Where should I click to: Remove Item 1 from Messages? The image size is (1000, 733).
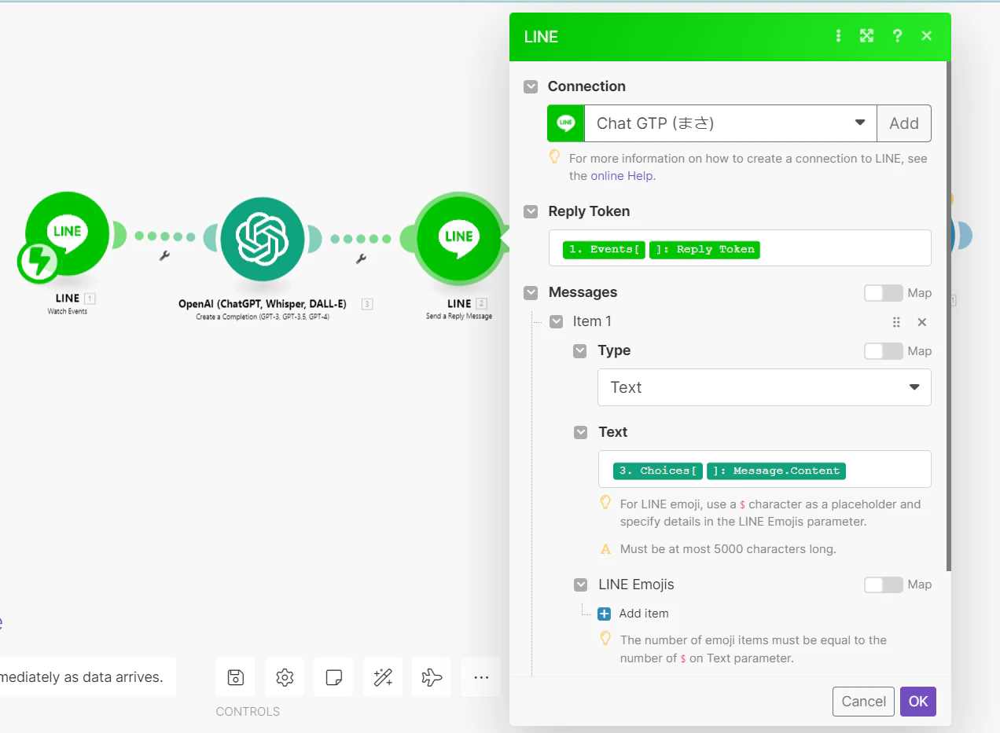click(x=922, y=322)
